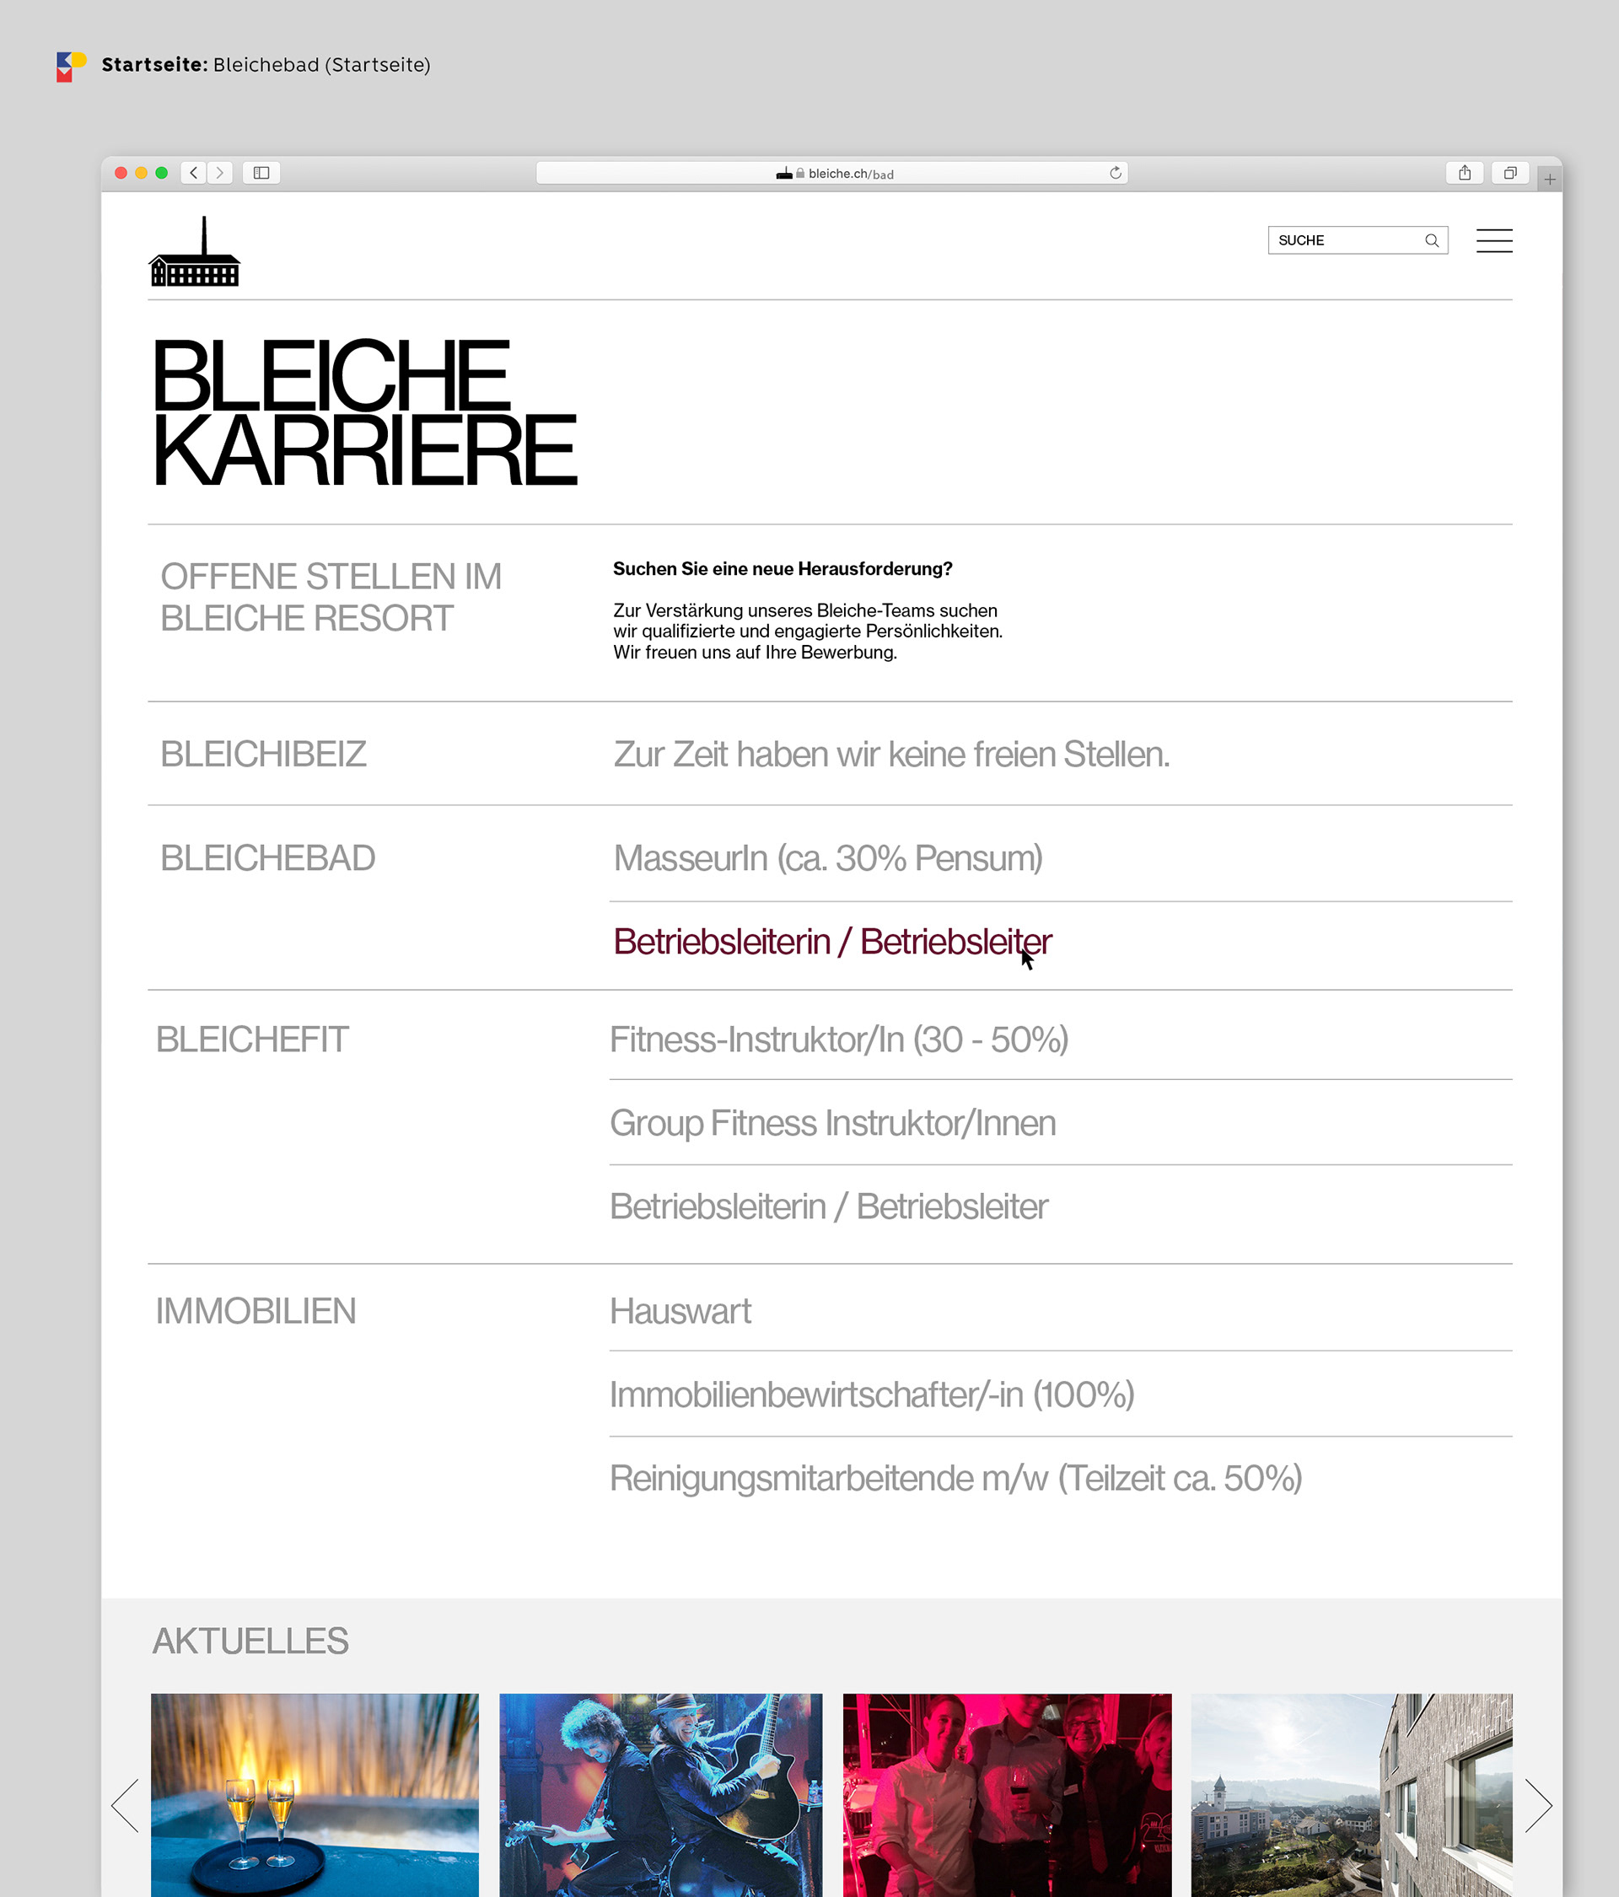This screenshot has height=1897, width=1619.
Task: Go forward with browser forward arrow
Action: pos(220,173)
